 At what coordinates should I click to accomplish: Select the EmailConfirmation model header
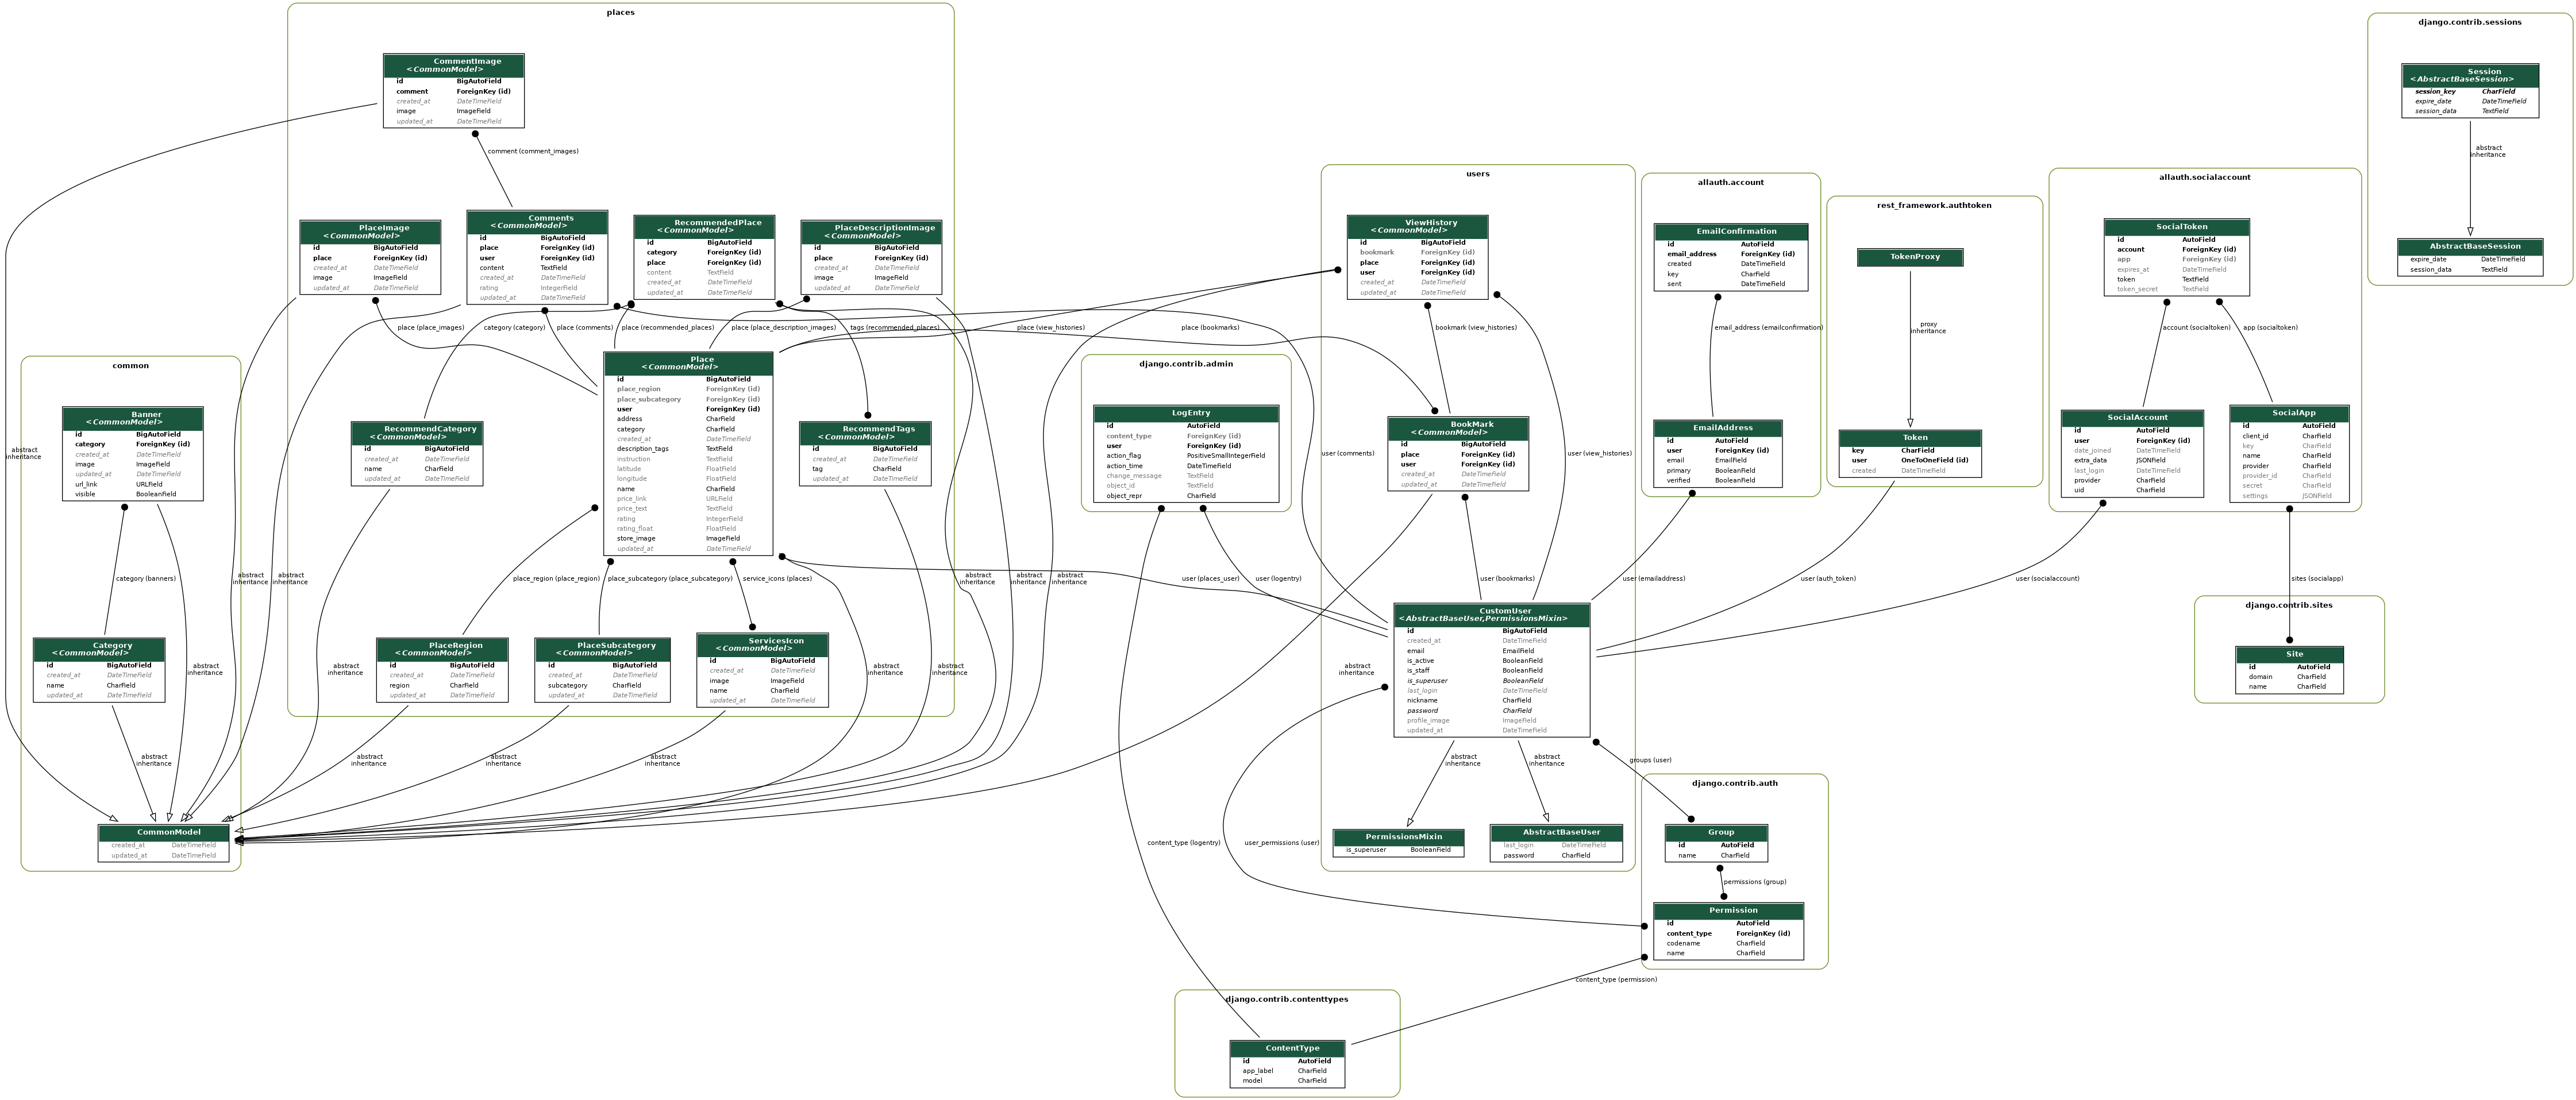coord(1731,231)
